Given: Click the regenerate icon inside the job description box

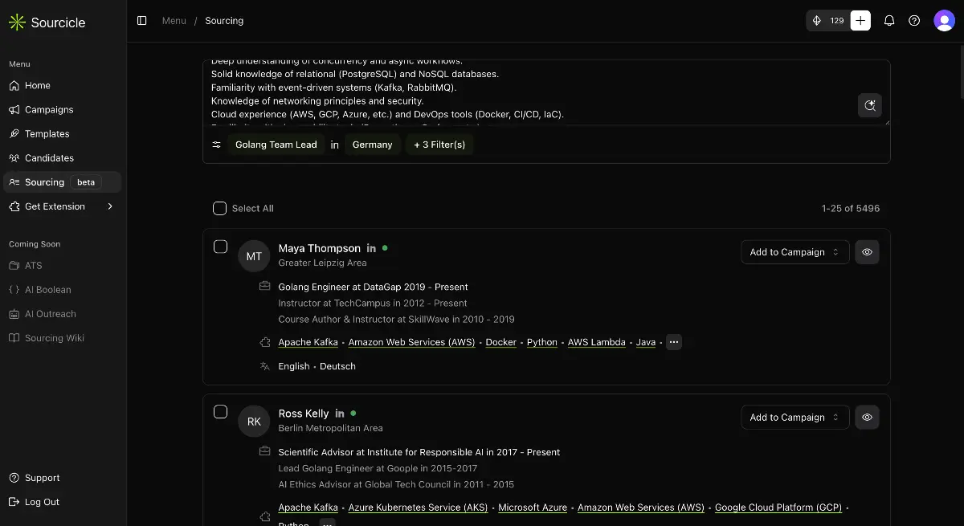Looking at the screenshot, I should click(870, 105).
